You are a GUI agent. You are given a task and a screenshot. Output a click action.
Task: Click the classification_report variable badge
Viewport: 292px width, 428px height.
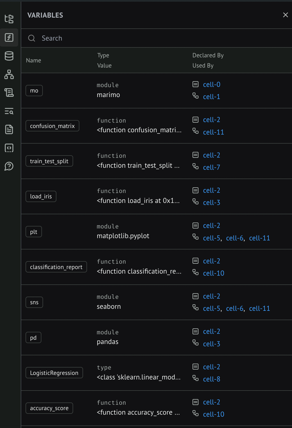[x=56, y=267]
